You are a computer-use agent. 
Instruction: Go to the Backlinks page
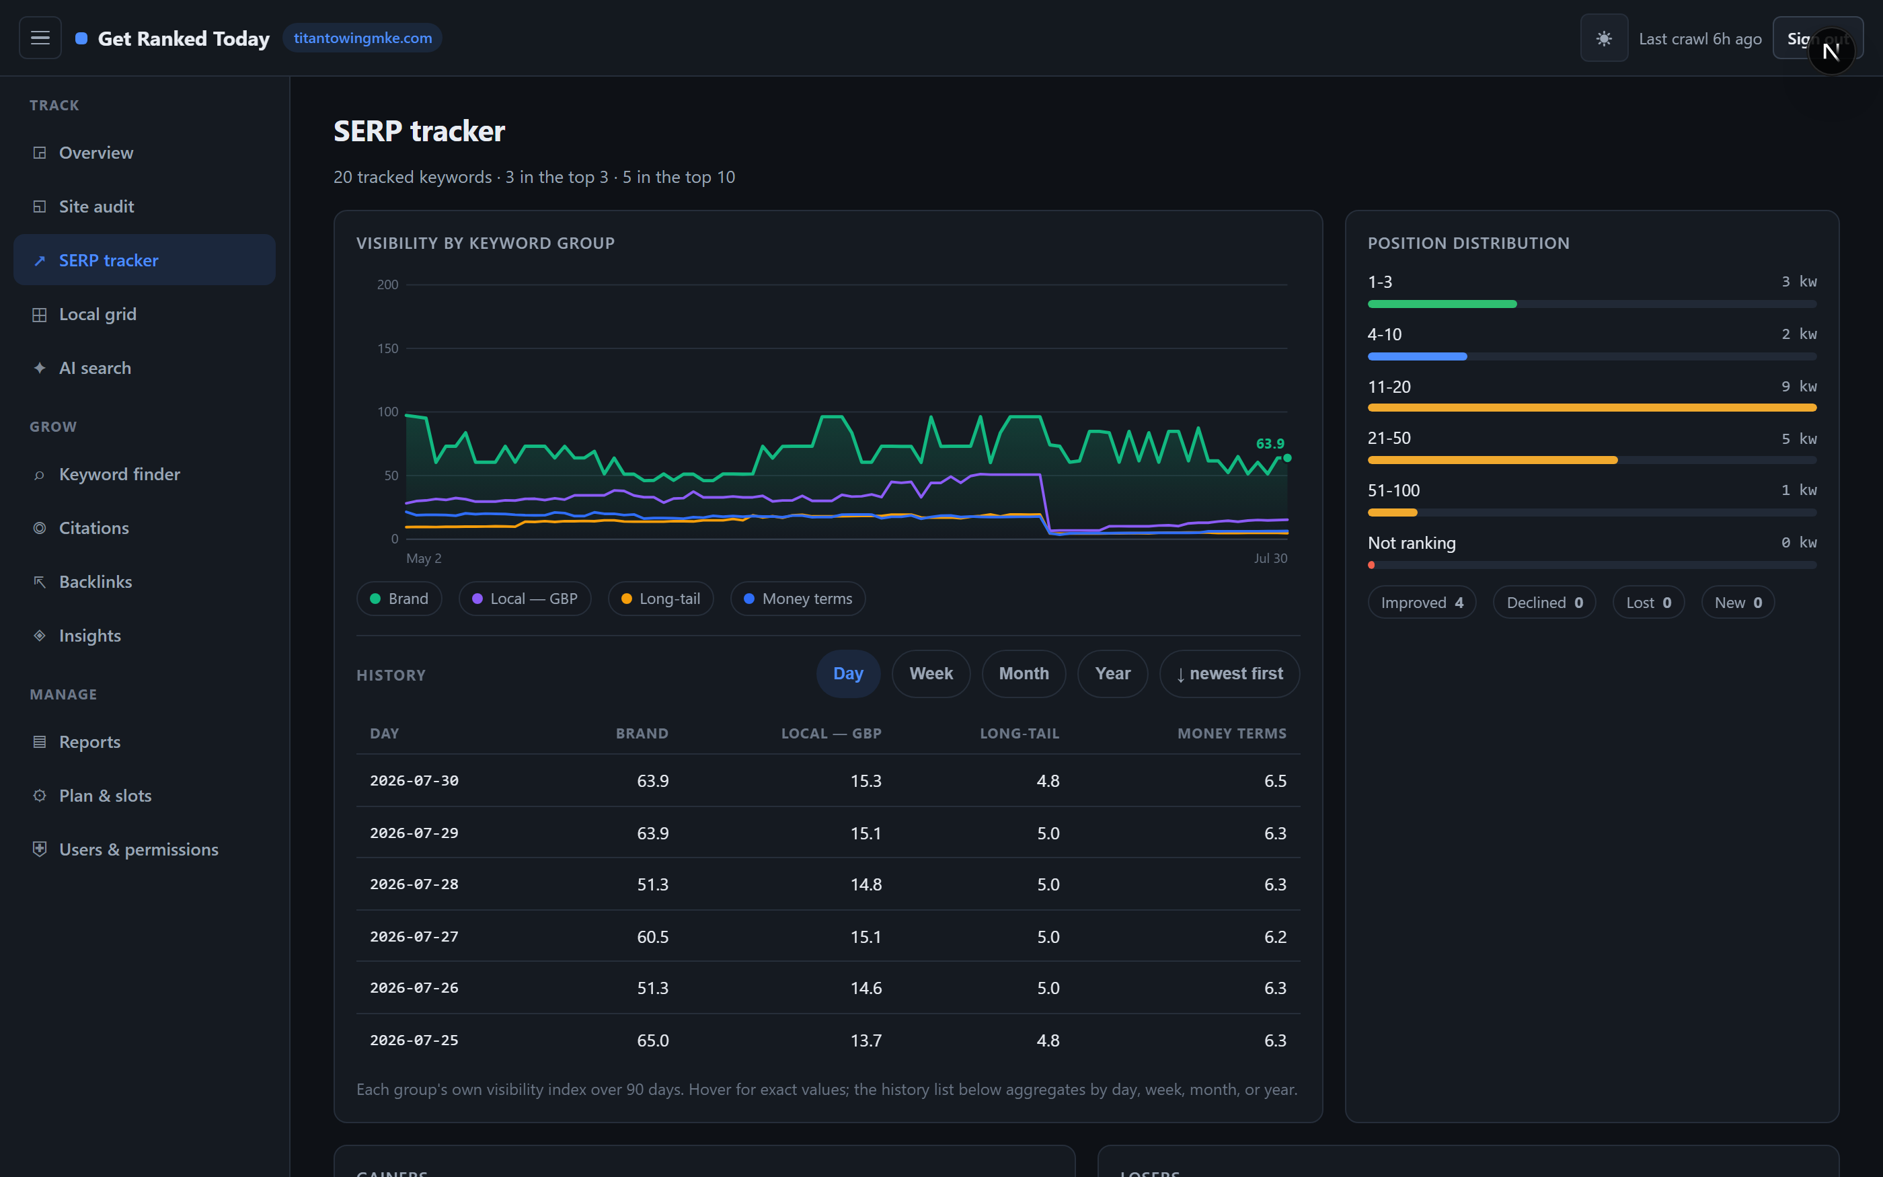tap(145, 582)
